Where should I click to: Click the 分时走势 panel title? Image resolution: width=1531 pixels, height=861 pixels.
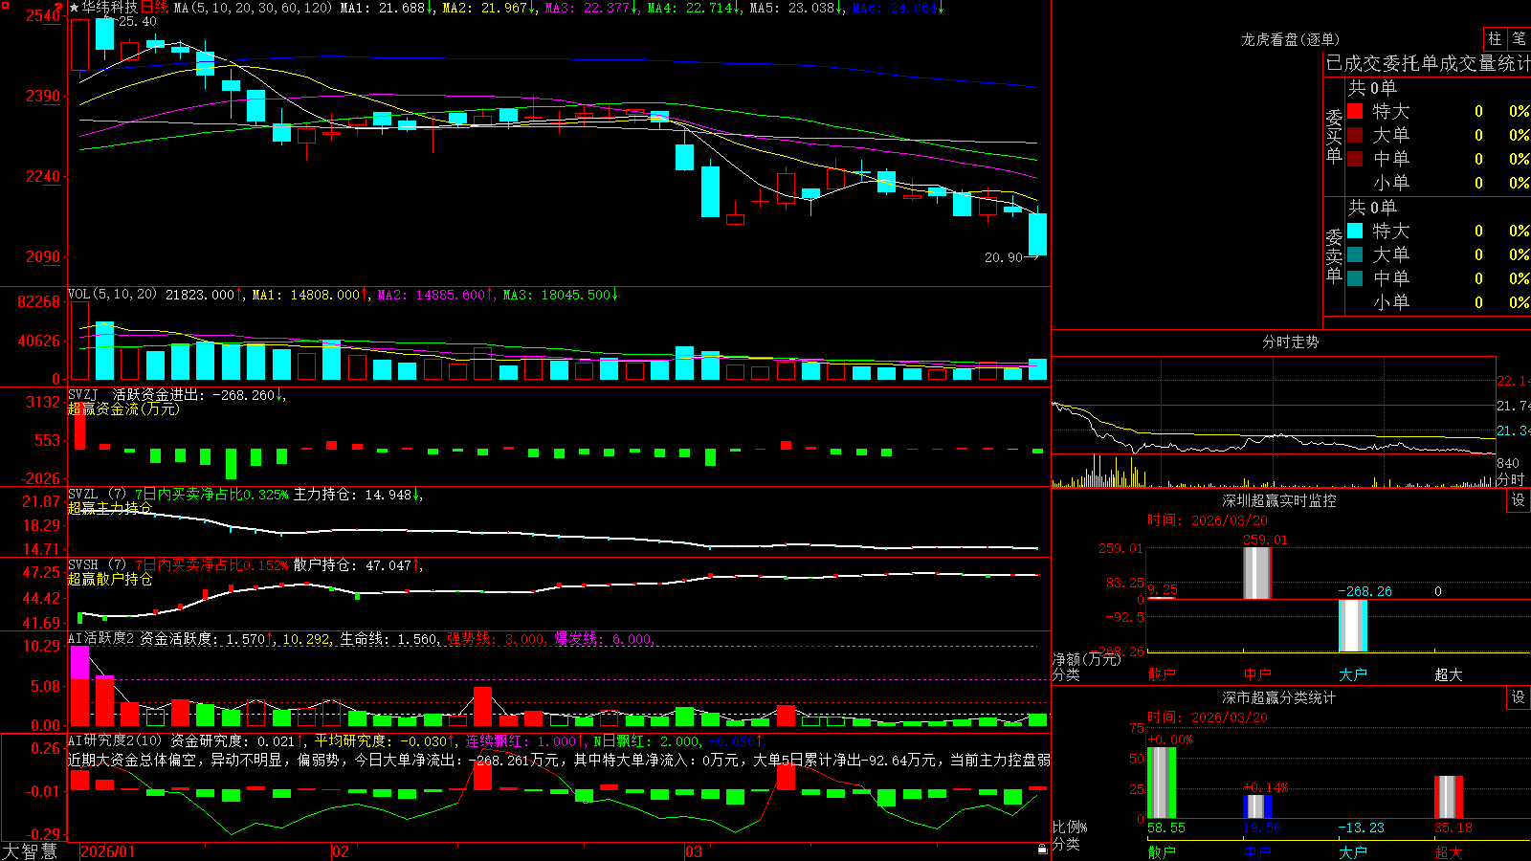point(1290,342)
